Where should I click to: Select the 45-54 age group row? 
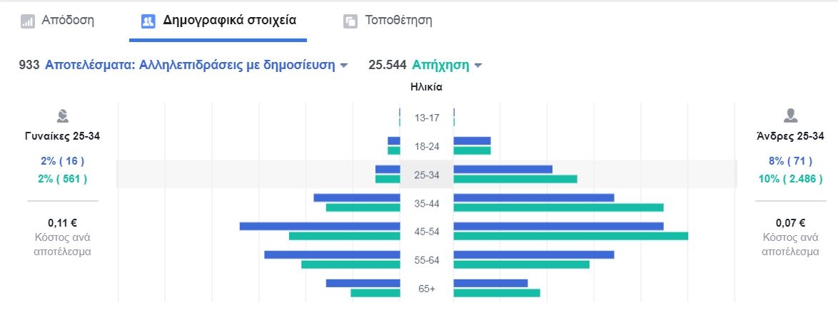[427, 232]
